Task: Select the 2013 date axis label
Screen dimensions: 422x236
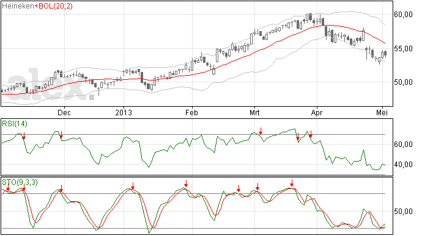Action: point(124,112)
